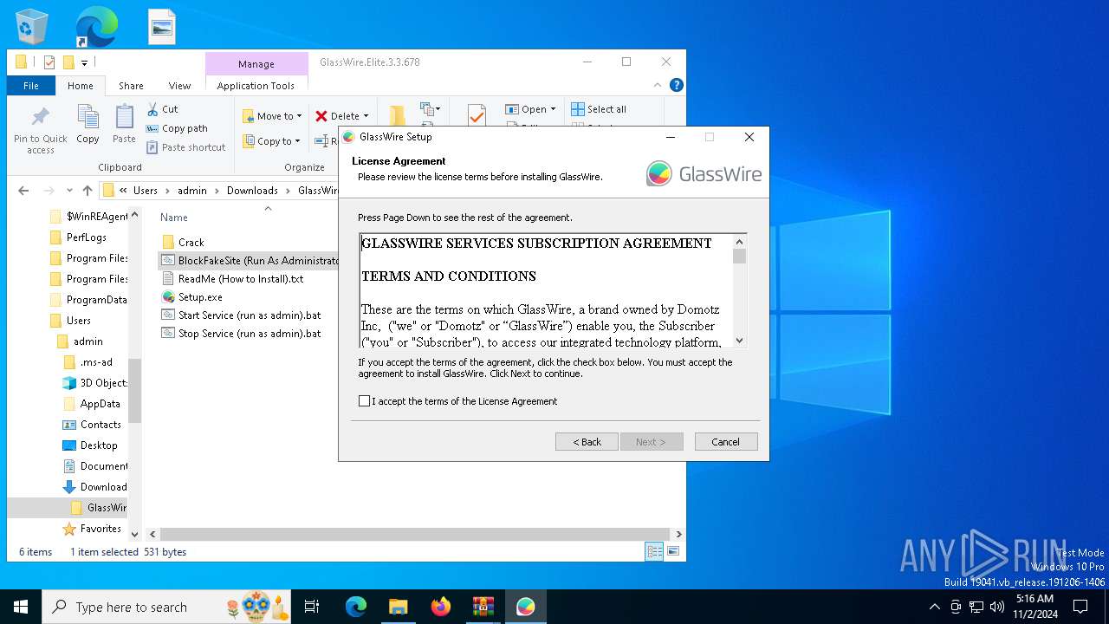Accept the License Agreement terms checkbox
The height and width of the screenshot is (624, 1109).
(x=365, y=401)
